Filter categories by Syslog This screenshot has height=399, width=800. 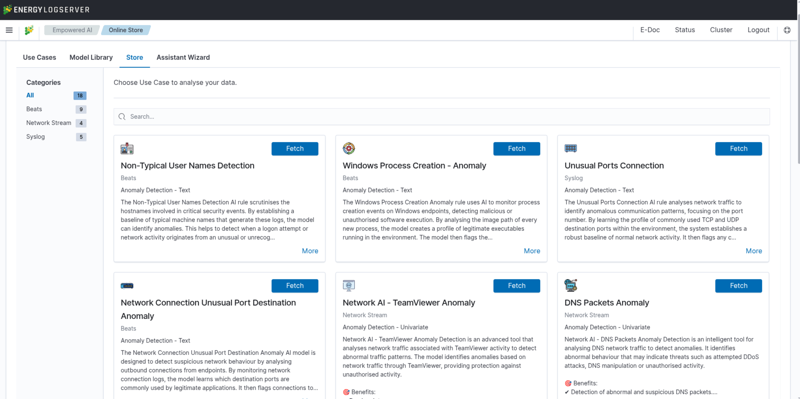pos(35,137)
